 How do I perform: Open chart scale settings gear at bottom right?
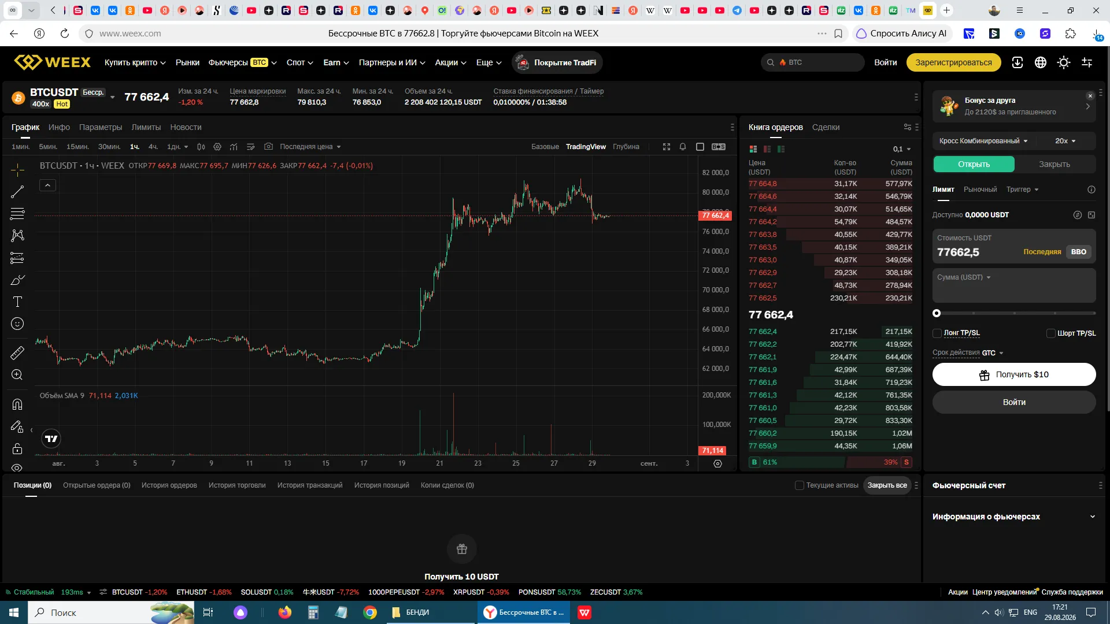717,463
